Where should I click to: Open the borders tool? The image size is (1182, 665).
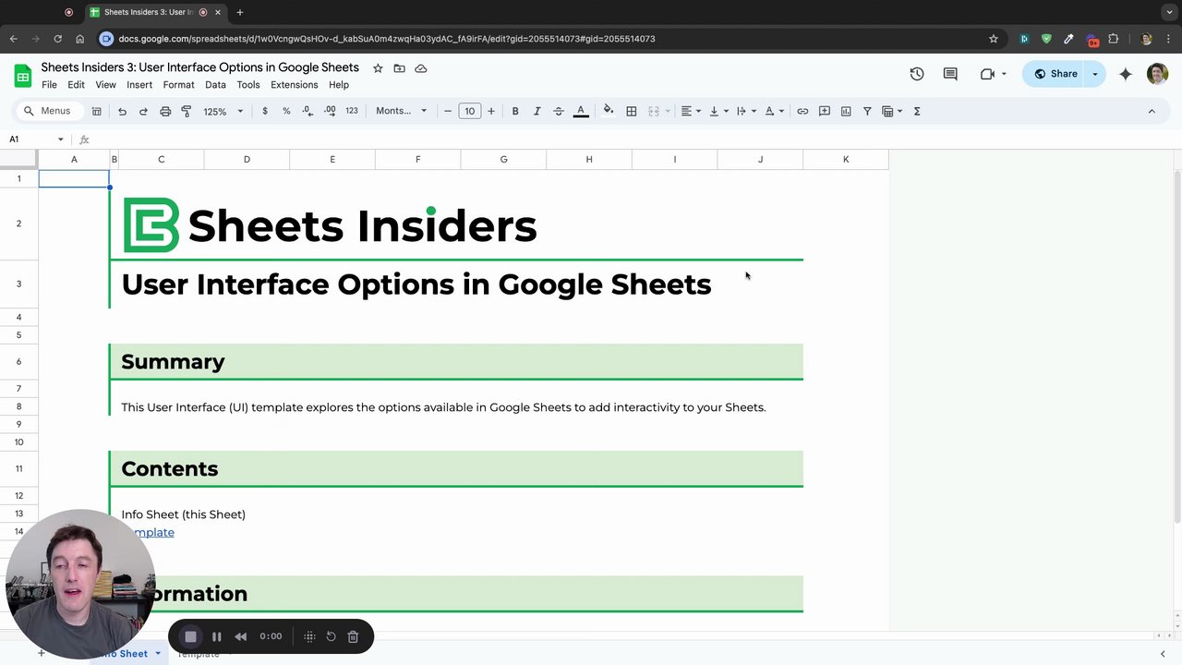632,111
